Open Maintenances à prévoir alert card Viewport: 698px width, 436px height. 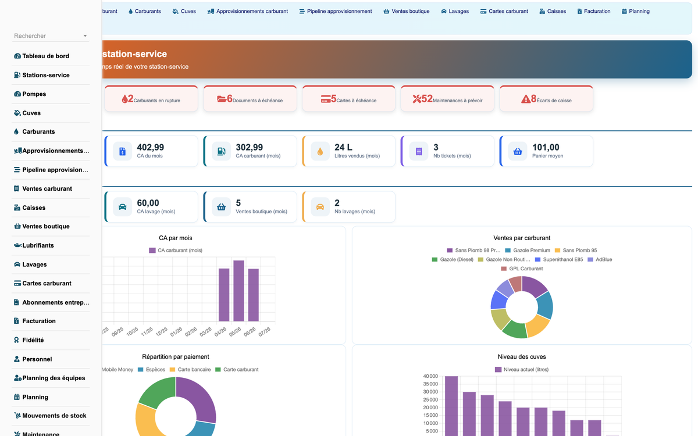pos(448,99)
